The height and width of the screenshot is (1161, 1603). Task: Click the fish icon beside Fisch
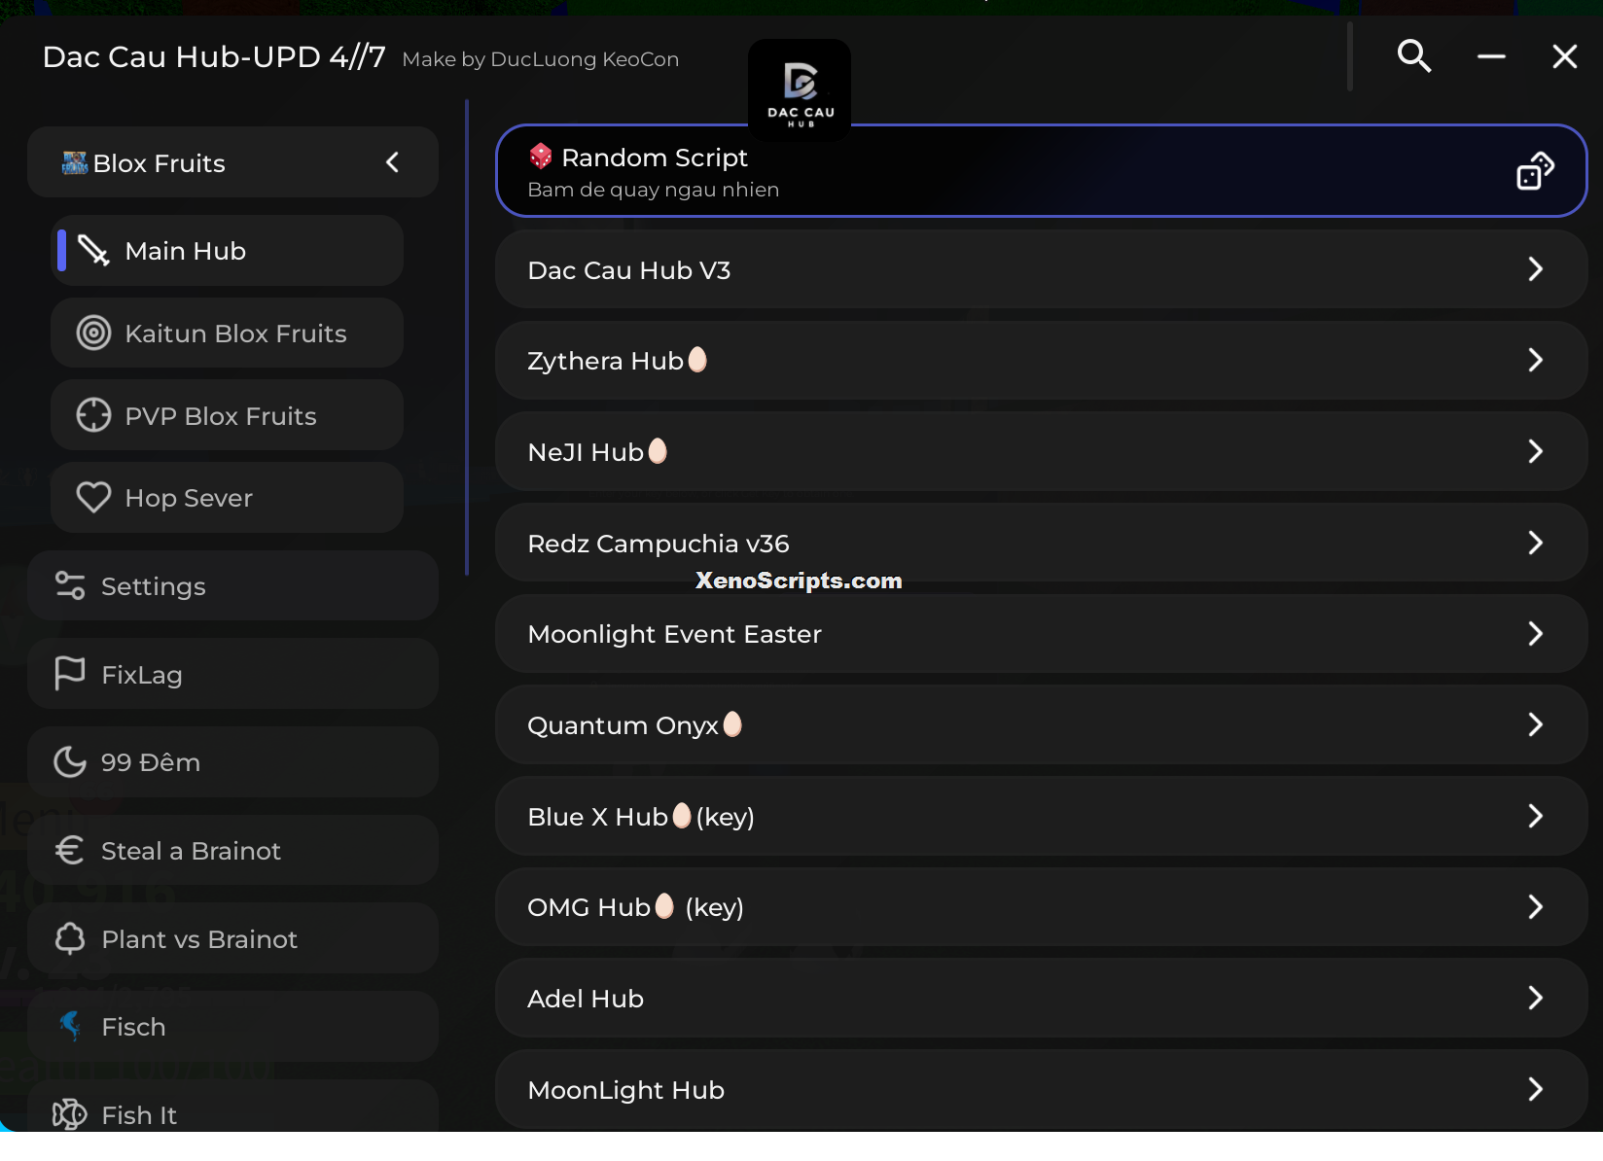70,1026
